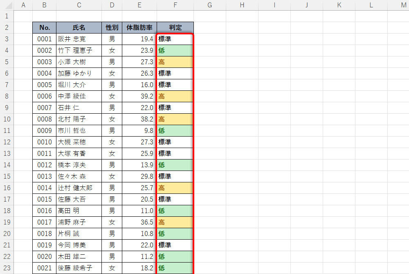
Task: Select row 23 header
Action: [7, 268]
